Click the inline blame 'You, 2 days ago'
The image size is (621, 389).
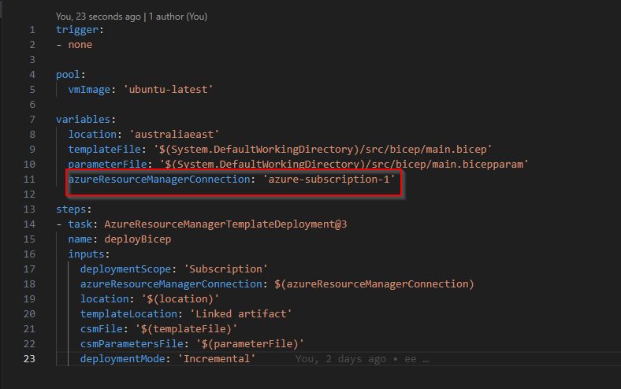(340, 358)
